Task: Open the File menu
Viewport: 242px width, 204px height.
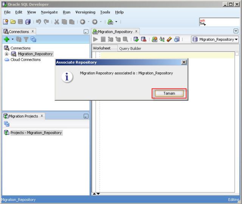Action: pyautogui.click(x=7, y=12)
